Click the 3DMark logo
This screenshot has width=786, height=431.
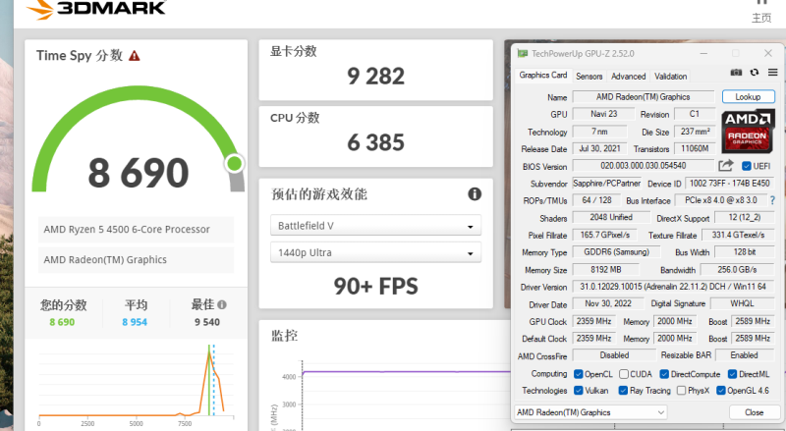(96, 8)
